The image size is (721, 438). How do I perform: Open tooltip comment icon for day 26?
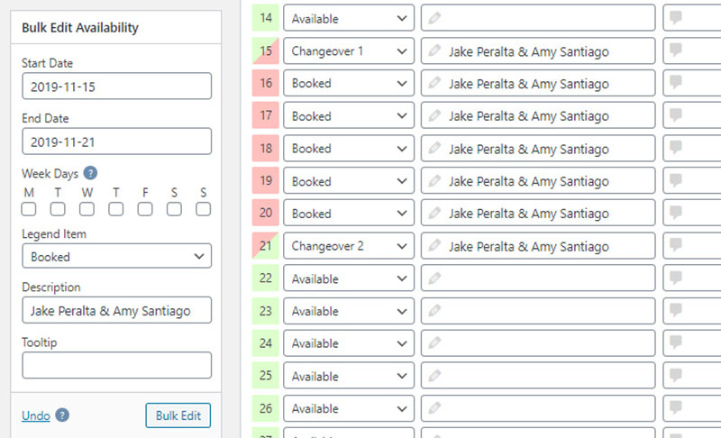pos(675,408)
